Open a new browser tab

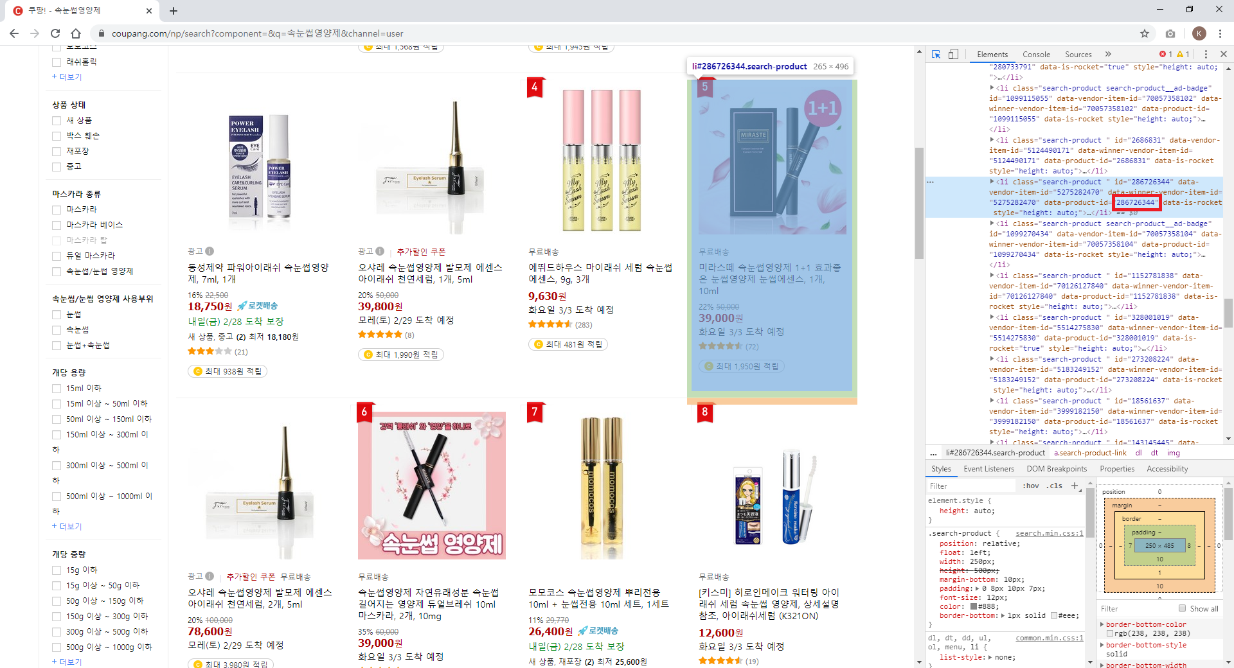coord(174,10)
